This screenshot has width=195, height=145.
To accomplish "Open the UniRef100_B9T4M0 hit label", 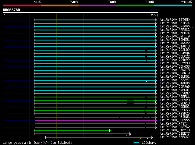I will tap(175, 20).
